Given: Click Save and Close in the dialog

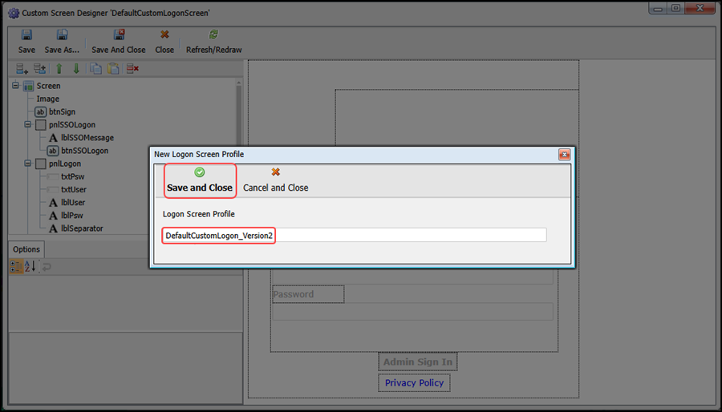Looking at the screenshot, I should coord(200,180).
